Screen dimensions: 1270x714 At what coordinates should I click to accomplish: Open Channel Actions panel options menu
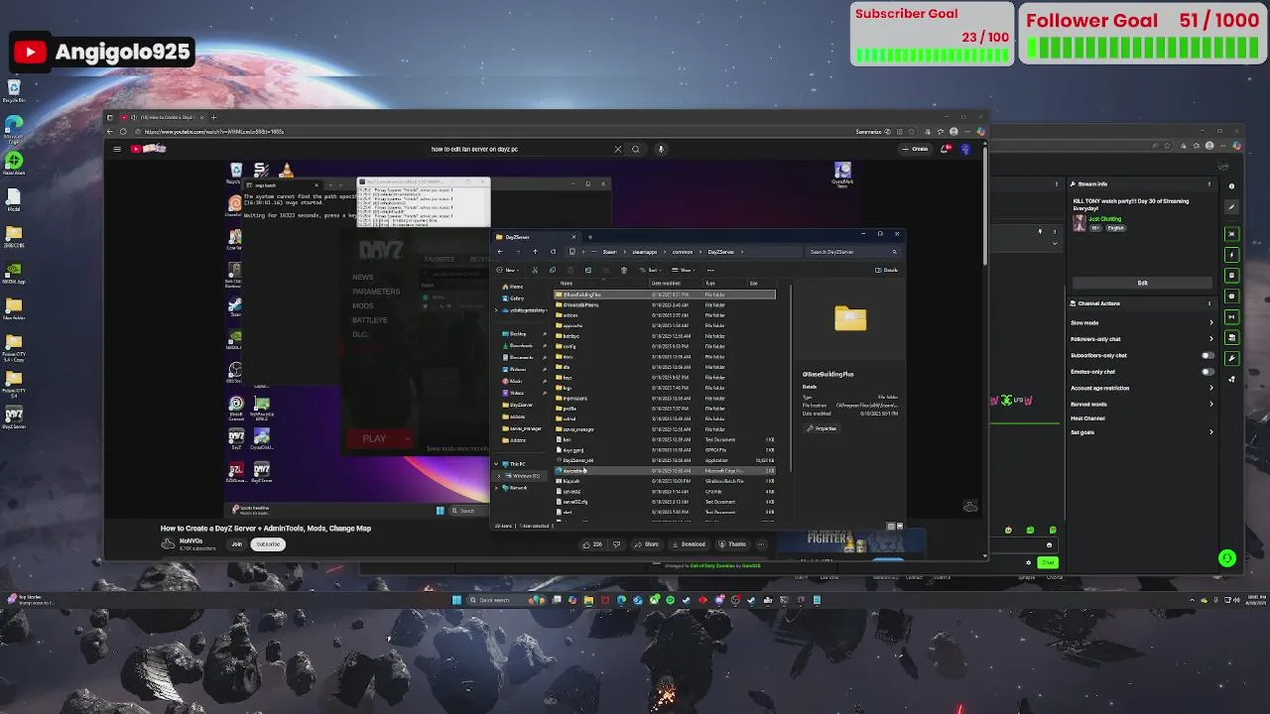pos(1208,303)
